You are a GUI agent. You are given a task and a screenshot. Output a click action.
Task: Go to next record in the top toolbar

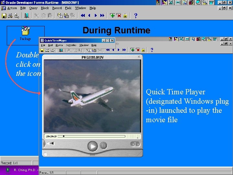pos(96,16)
